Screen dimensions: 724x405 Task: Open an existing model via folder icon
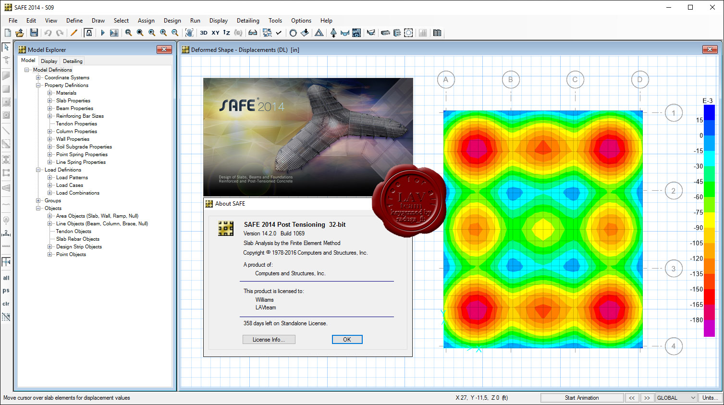(x=20, y=33)
